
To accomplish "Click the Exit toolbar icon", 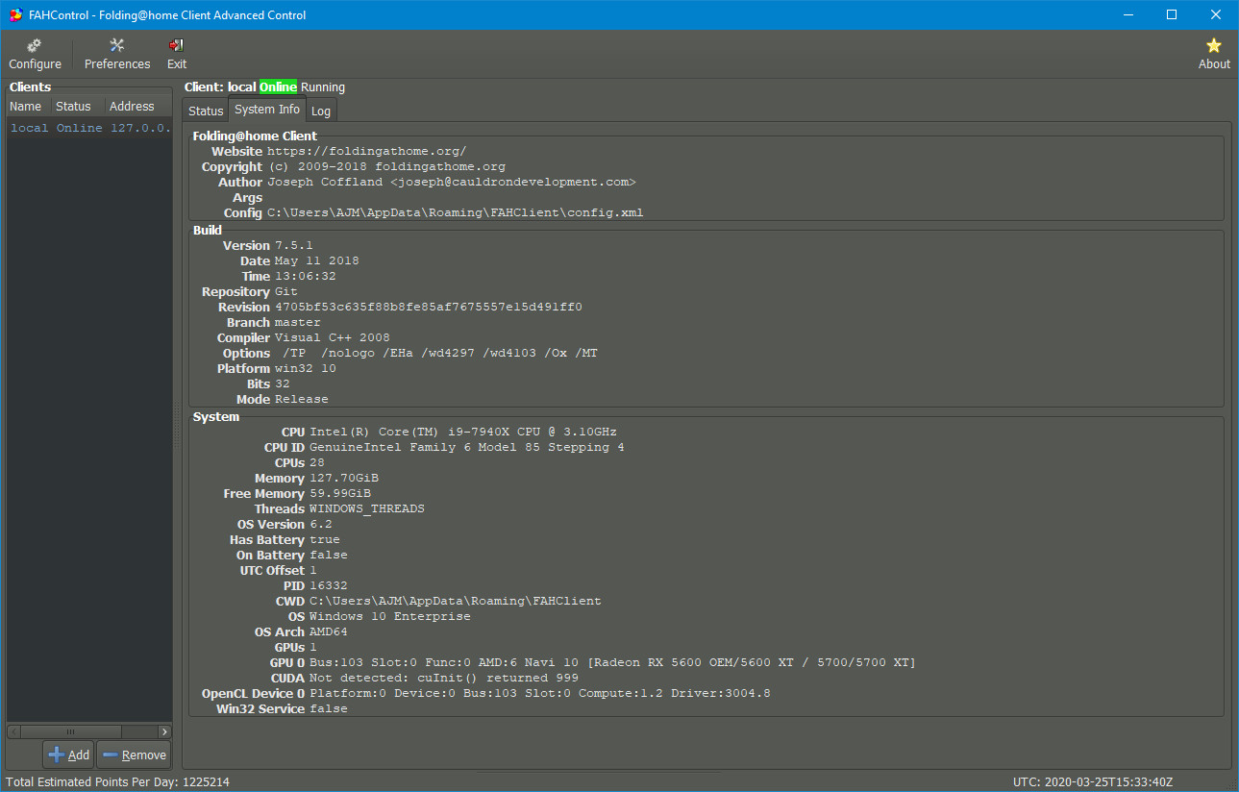I will pyautogui.click(x=177, y=55).
